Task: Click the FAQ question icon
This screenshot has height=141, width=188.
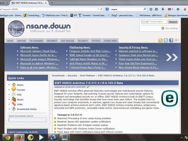Action: (14, 94)
